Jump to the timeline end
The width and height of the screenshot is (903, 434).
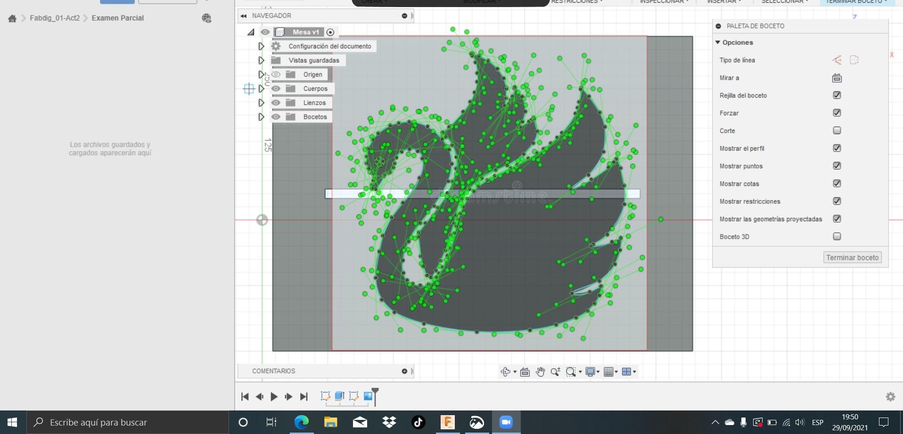(304, 397)
